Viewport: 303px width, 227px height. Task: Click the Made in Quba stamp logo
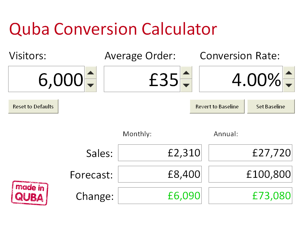[x=30, y=193]
